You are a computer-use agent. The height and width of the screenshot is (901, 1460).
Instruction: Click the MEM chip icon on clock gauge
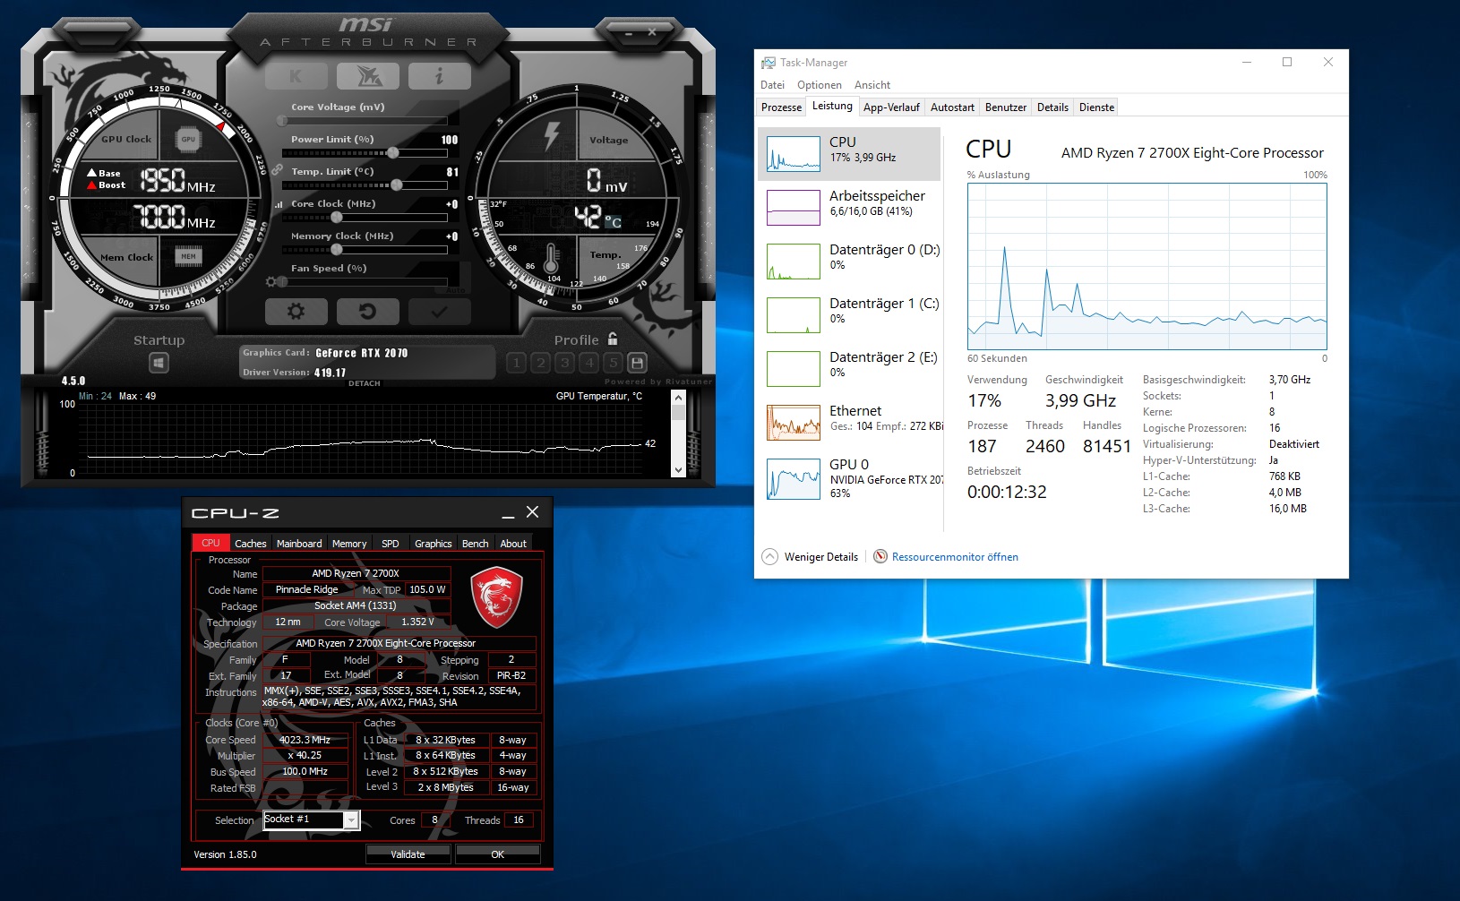pos(188,256)
